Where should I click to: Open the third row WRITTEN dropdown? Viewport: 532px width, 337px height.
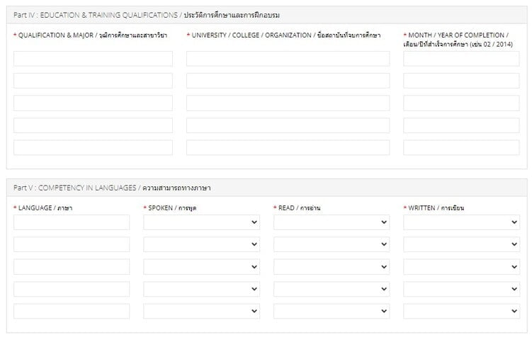coord(461,266)
